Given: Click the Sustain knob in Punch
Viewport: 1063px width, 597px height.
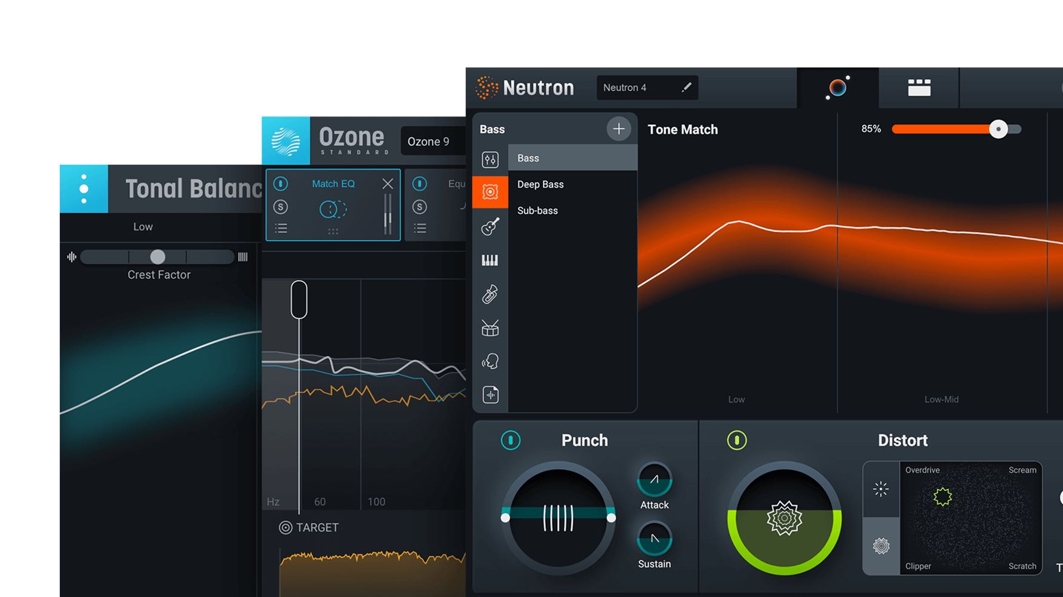Looking at the screenshot, I should pos(655,538).
